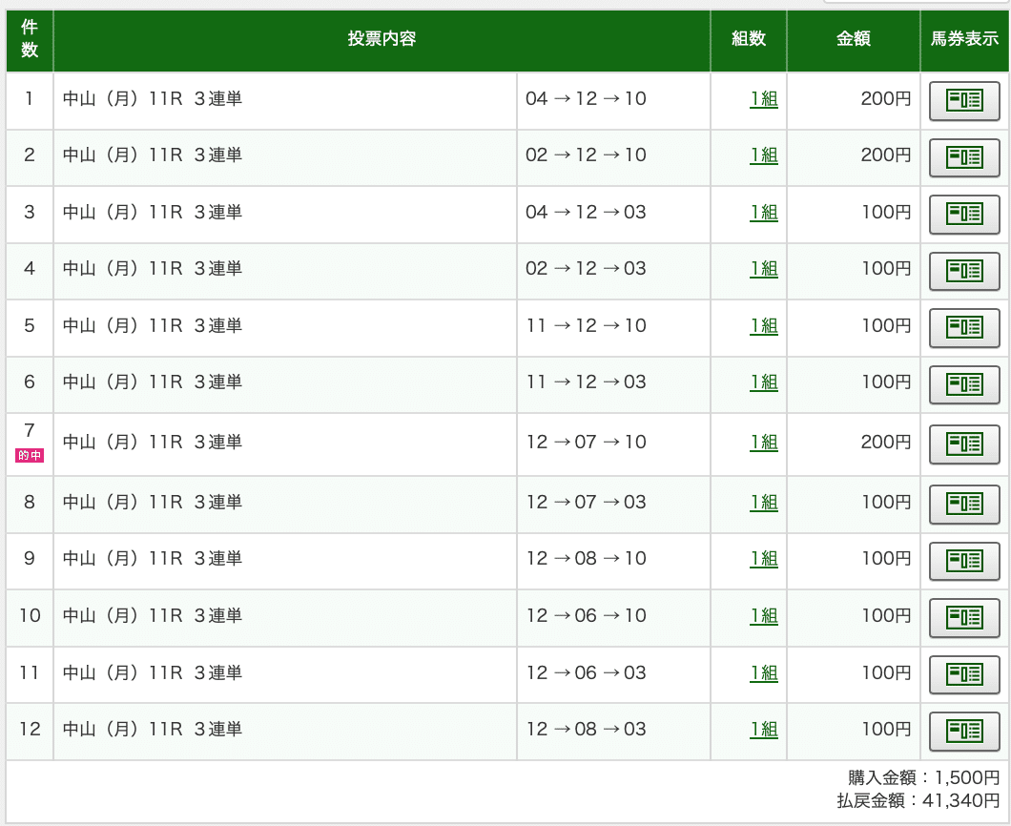The height and width of the screenshot is (826, 1011).
Task: Select the 的中 winning badge on row 7
Action: (28, 455)
